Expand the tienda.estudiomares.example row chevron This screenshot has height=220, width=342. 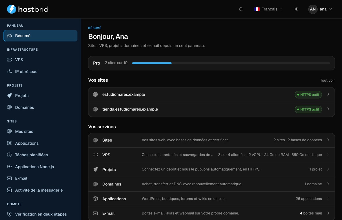(328, 109)
